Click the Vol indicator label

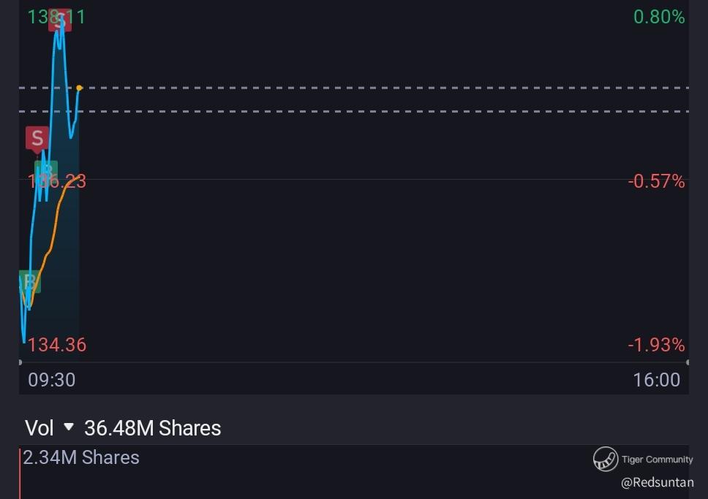click(39, 428)
